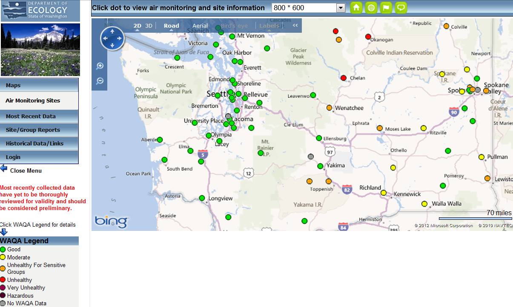513x307 pixels.
Task: Click the green dot at South Bend
Action: [x=164, y=160]
